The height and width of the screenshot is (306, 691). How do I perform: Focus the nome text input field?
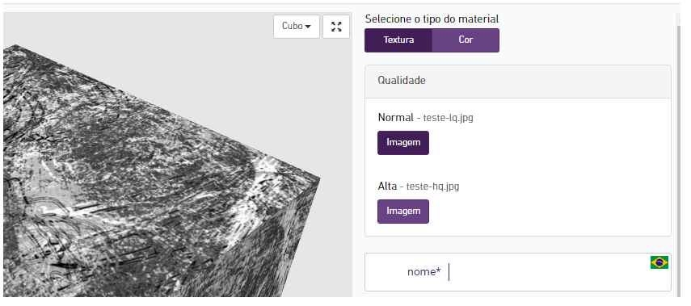point(518,272)
